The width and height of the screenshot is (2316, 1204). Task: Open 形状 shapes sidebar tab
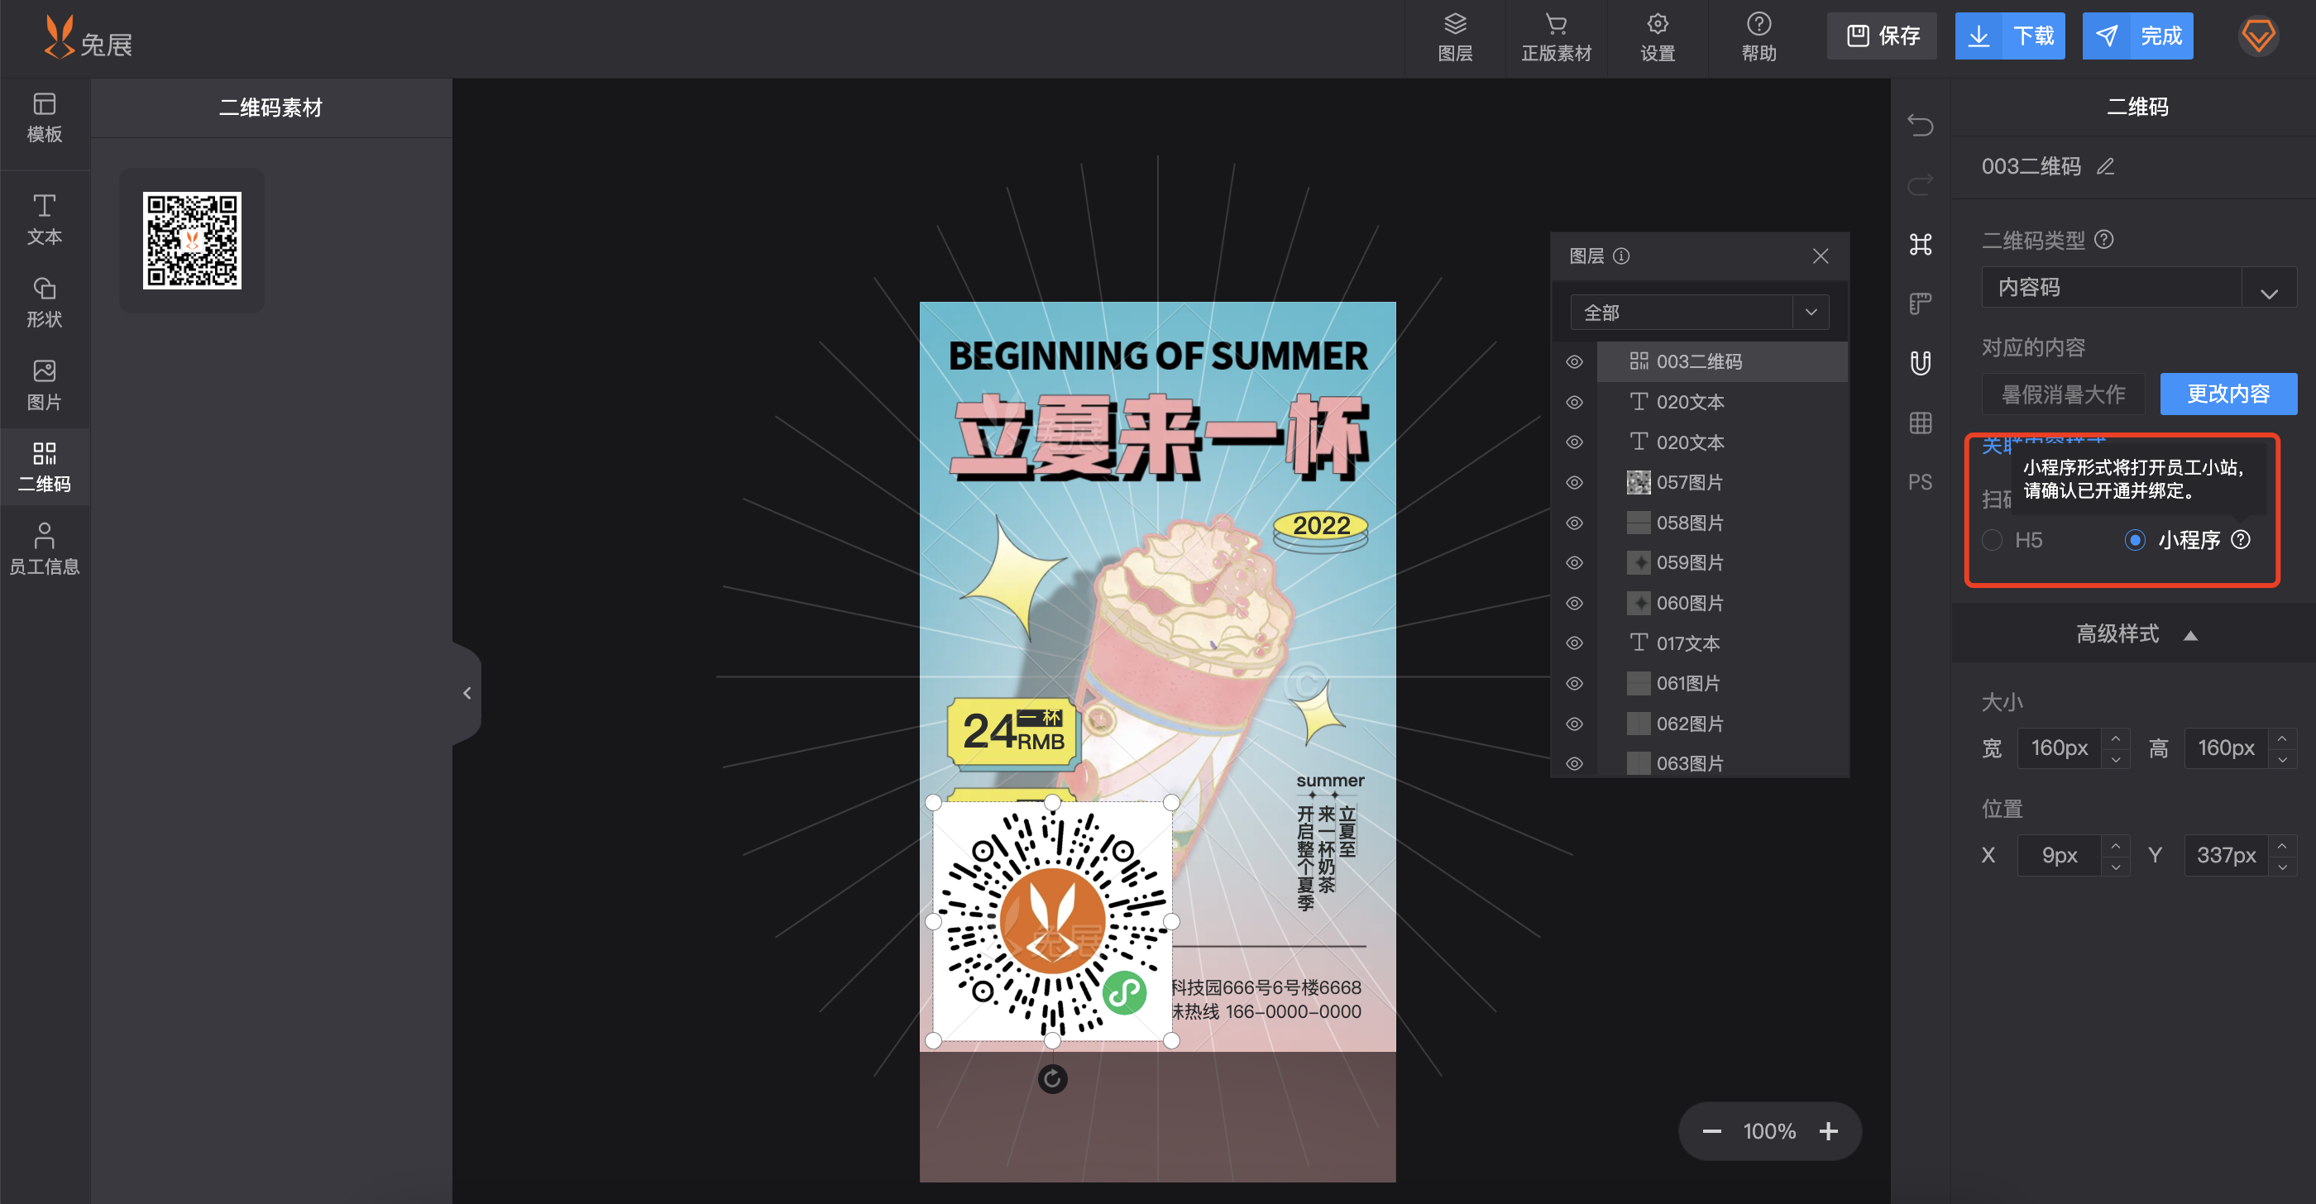coord(44,303)
